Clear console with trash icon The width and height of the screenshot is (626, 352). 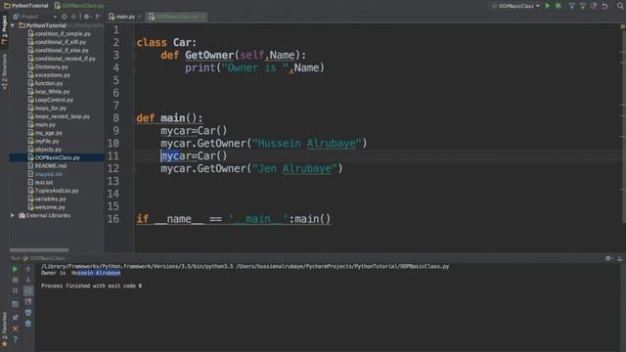(x=28, y=324)
